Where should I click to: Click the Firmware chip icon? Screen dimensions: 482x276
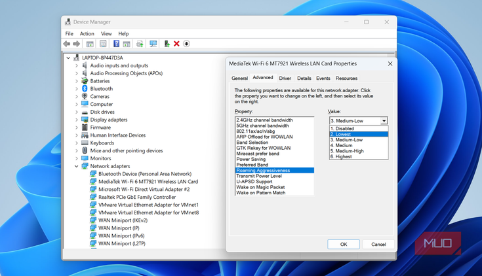[x=85, y=128]
